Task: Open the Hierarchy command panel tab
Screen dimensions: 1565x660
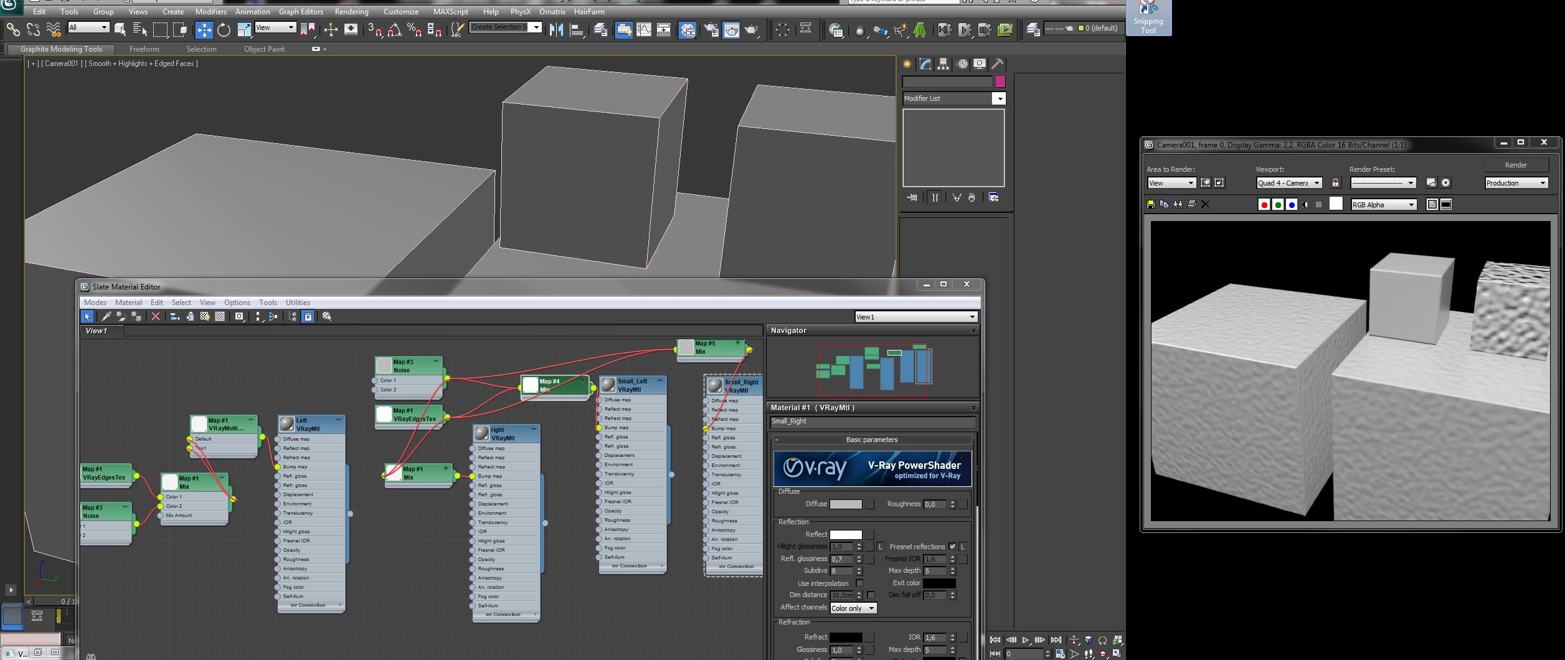Action: tap(943, 64)
